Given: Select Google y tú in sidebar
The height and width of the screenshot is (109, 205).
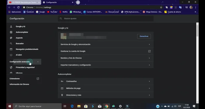Looking at the screenshot, I should coord(20,27).
